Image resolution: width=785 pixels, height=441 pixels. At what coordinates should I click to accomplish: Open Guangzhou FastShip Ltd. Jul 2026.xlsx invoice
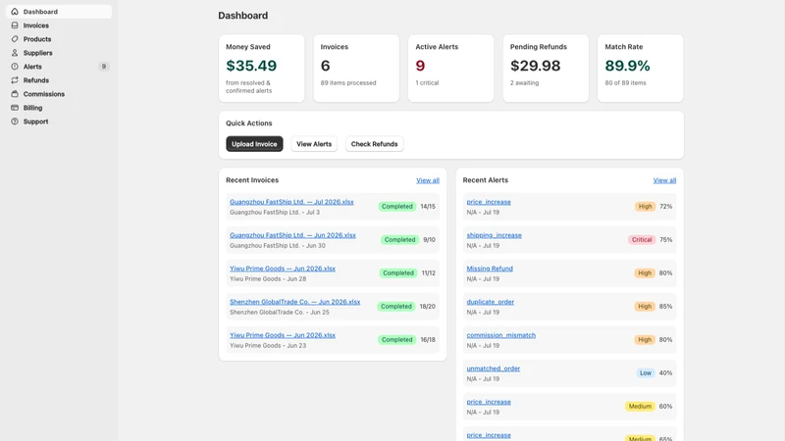(291, 202)
